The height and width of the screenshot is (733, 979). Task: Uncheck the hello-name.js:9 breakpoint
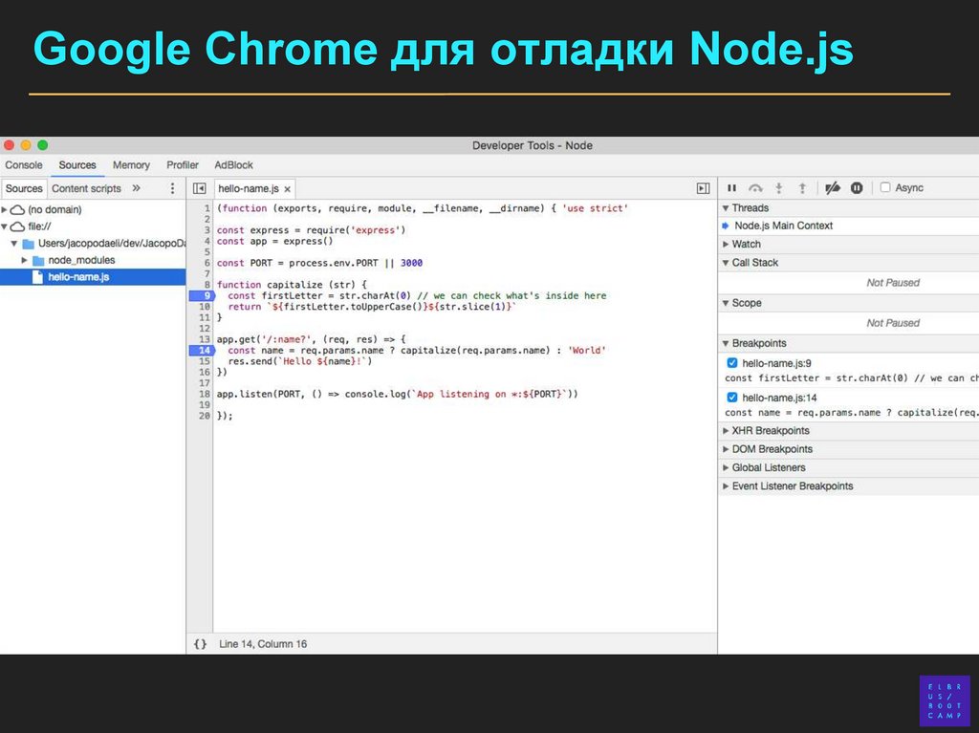coord(731,363)
